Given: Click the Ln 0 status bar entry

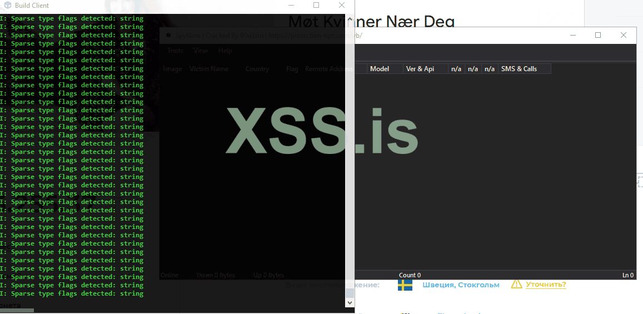Looking at the screenshot, I should [628, 275].
